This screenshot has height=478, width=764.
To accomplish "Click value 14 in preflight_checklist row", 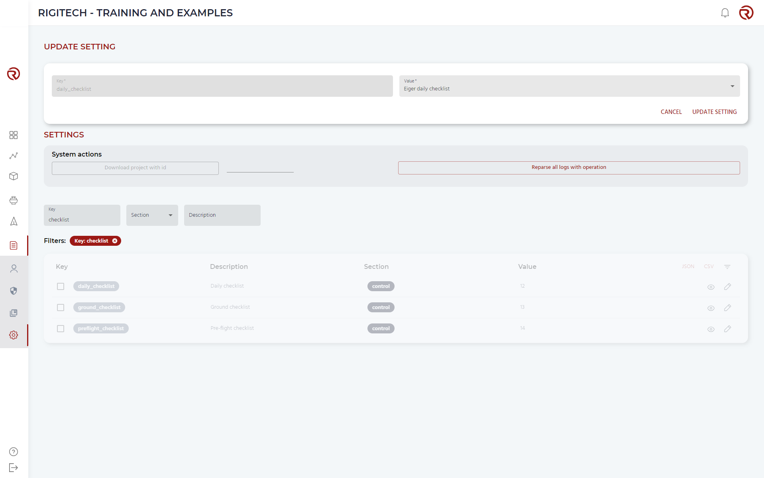I will (x=522, y=328).
